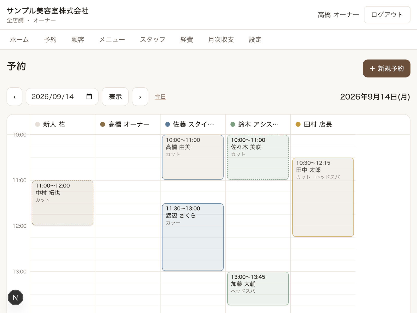The height and width of the screenshot is (313, 417).
Task: Click the 高橋 オーナー column color dot
Action: click(103, 124)
